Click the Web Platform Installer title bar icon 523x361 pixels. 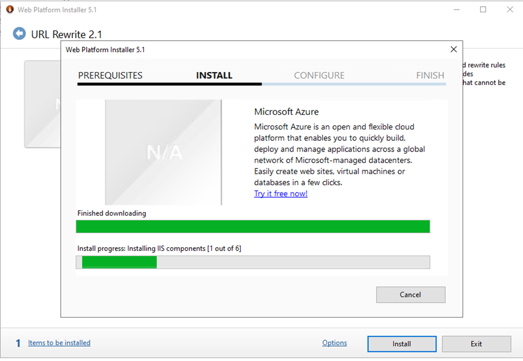click(x=9, y=10)
